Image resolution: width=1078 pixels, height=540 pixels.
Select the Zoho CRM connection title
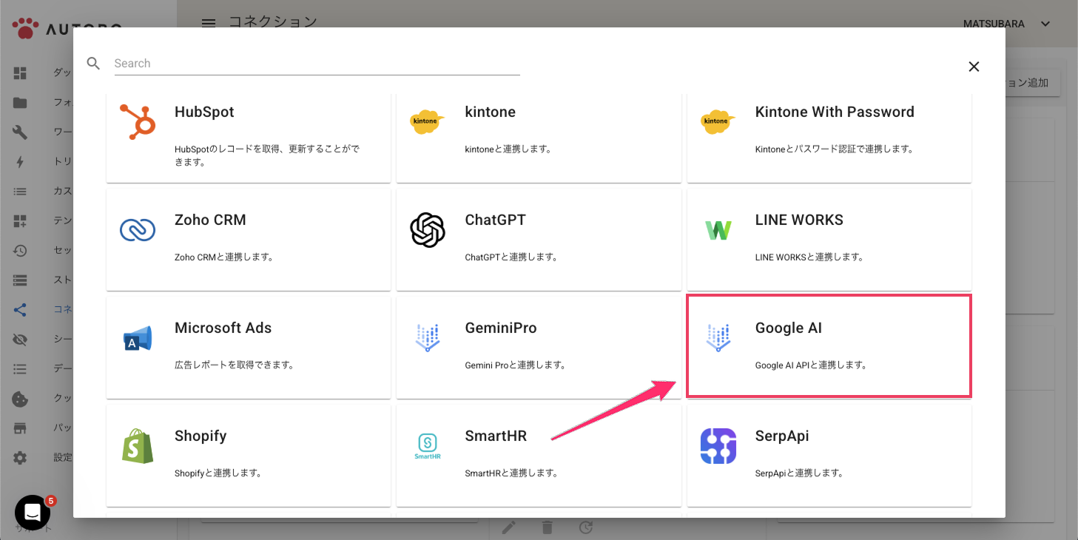(210, 220)
